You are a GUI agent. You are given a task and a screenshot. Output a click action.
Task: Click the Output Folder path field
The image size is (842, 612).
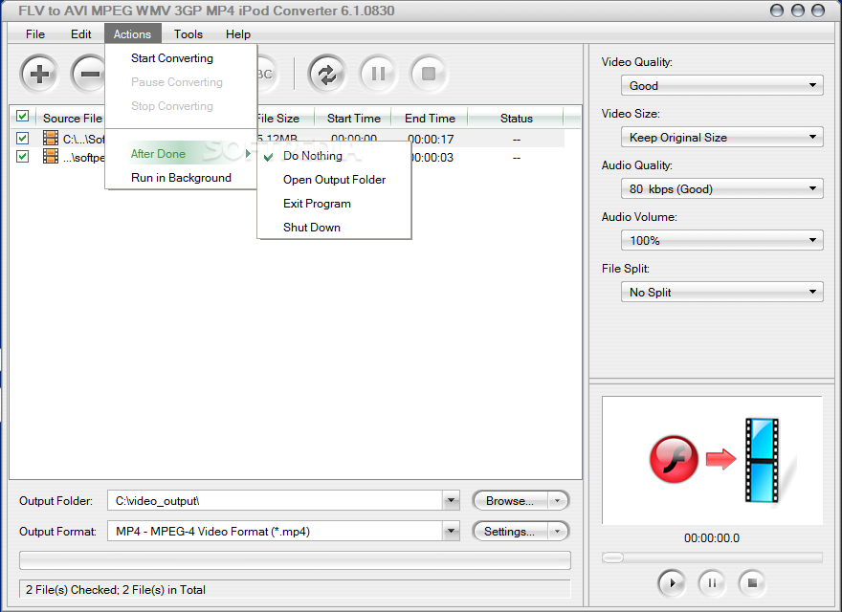pos(276,500)
